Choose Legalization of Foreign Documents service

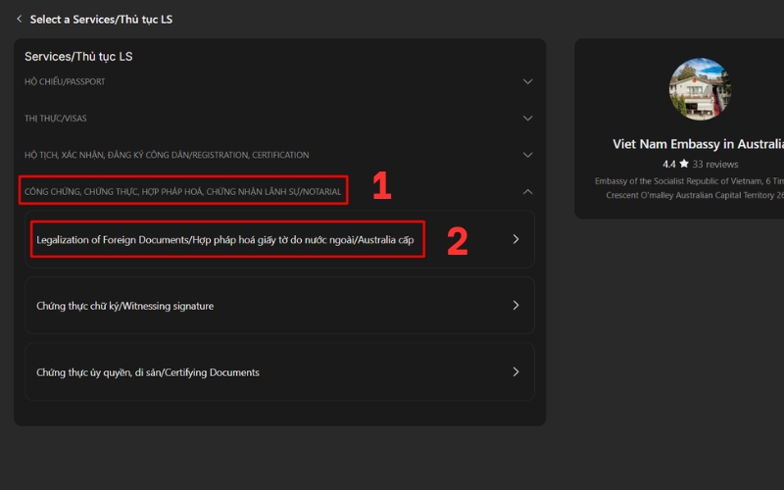[225, 239]
